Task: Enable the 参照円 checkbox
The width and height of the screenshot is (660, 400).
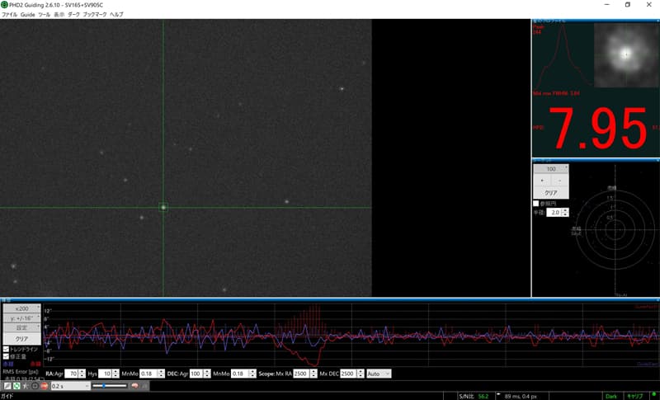Action: point(536,203)
